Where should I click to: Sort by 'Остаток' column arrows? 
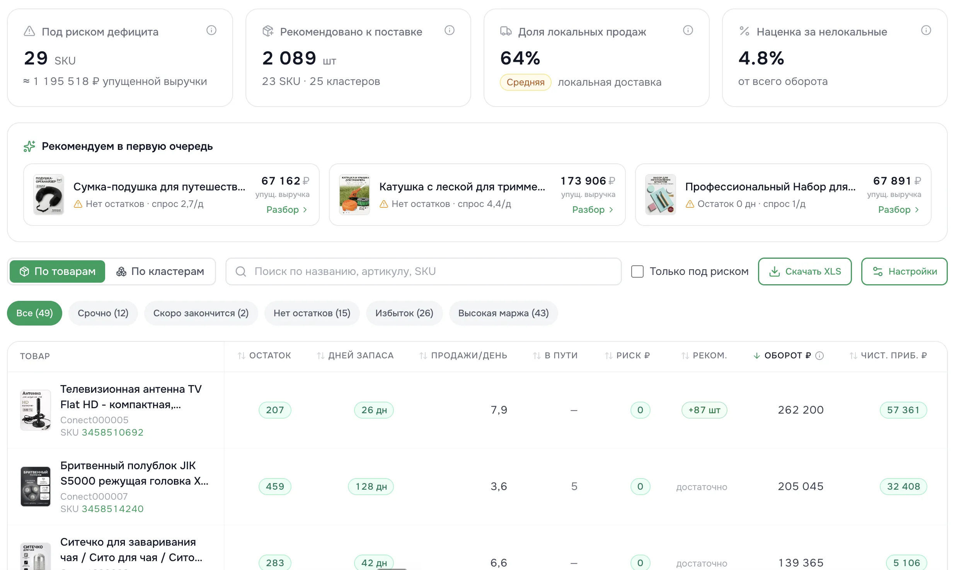point(242,356)
